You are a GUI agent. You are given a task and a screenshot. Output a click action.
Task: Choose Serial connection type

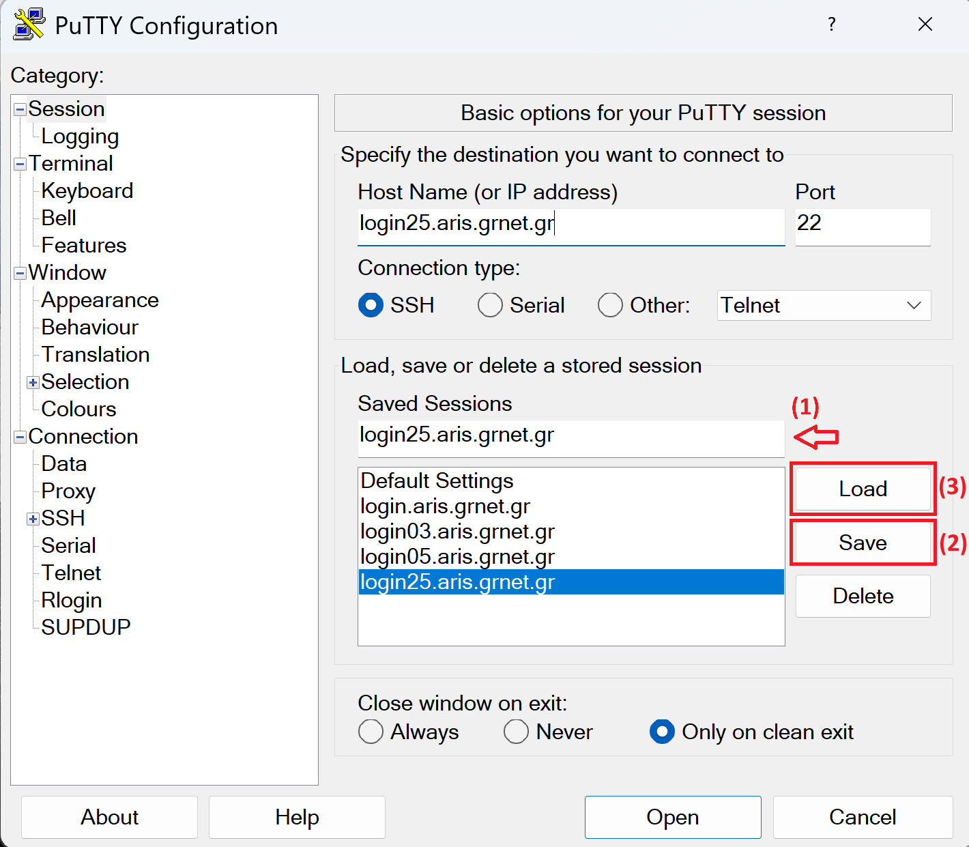pyautogui.click(x=490, y=305)
